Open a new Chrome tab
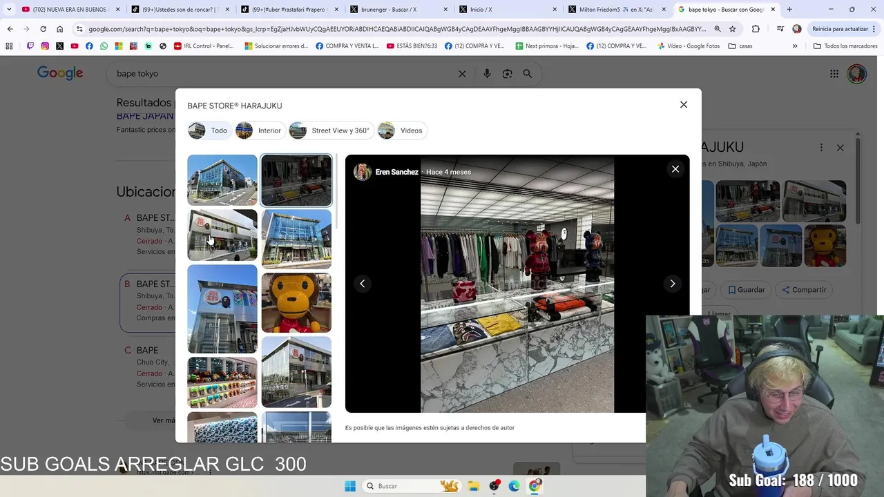 [789, 10]
